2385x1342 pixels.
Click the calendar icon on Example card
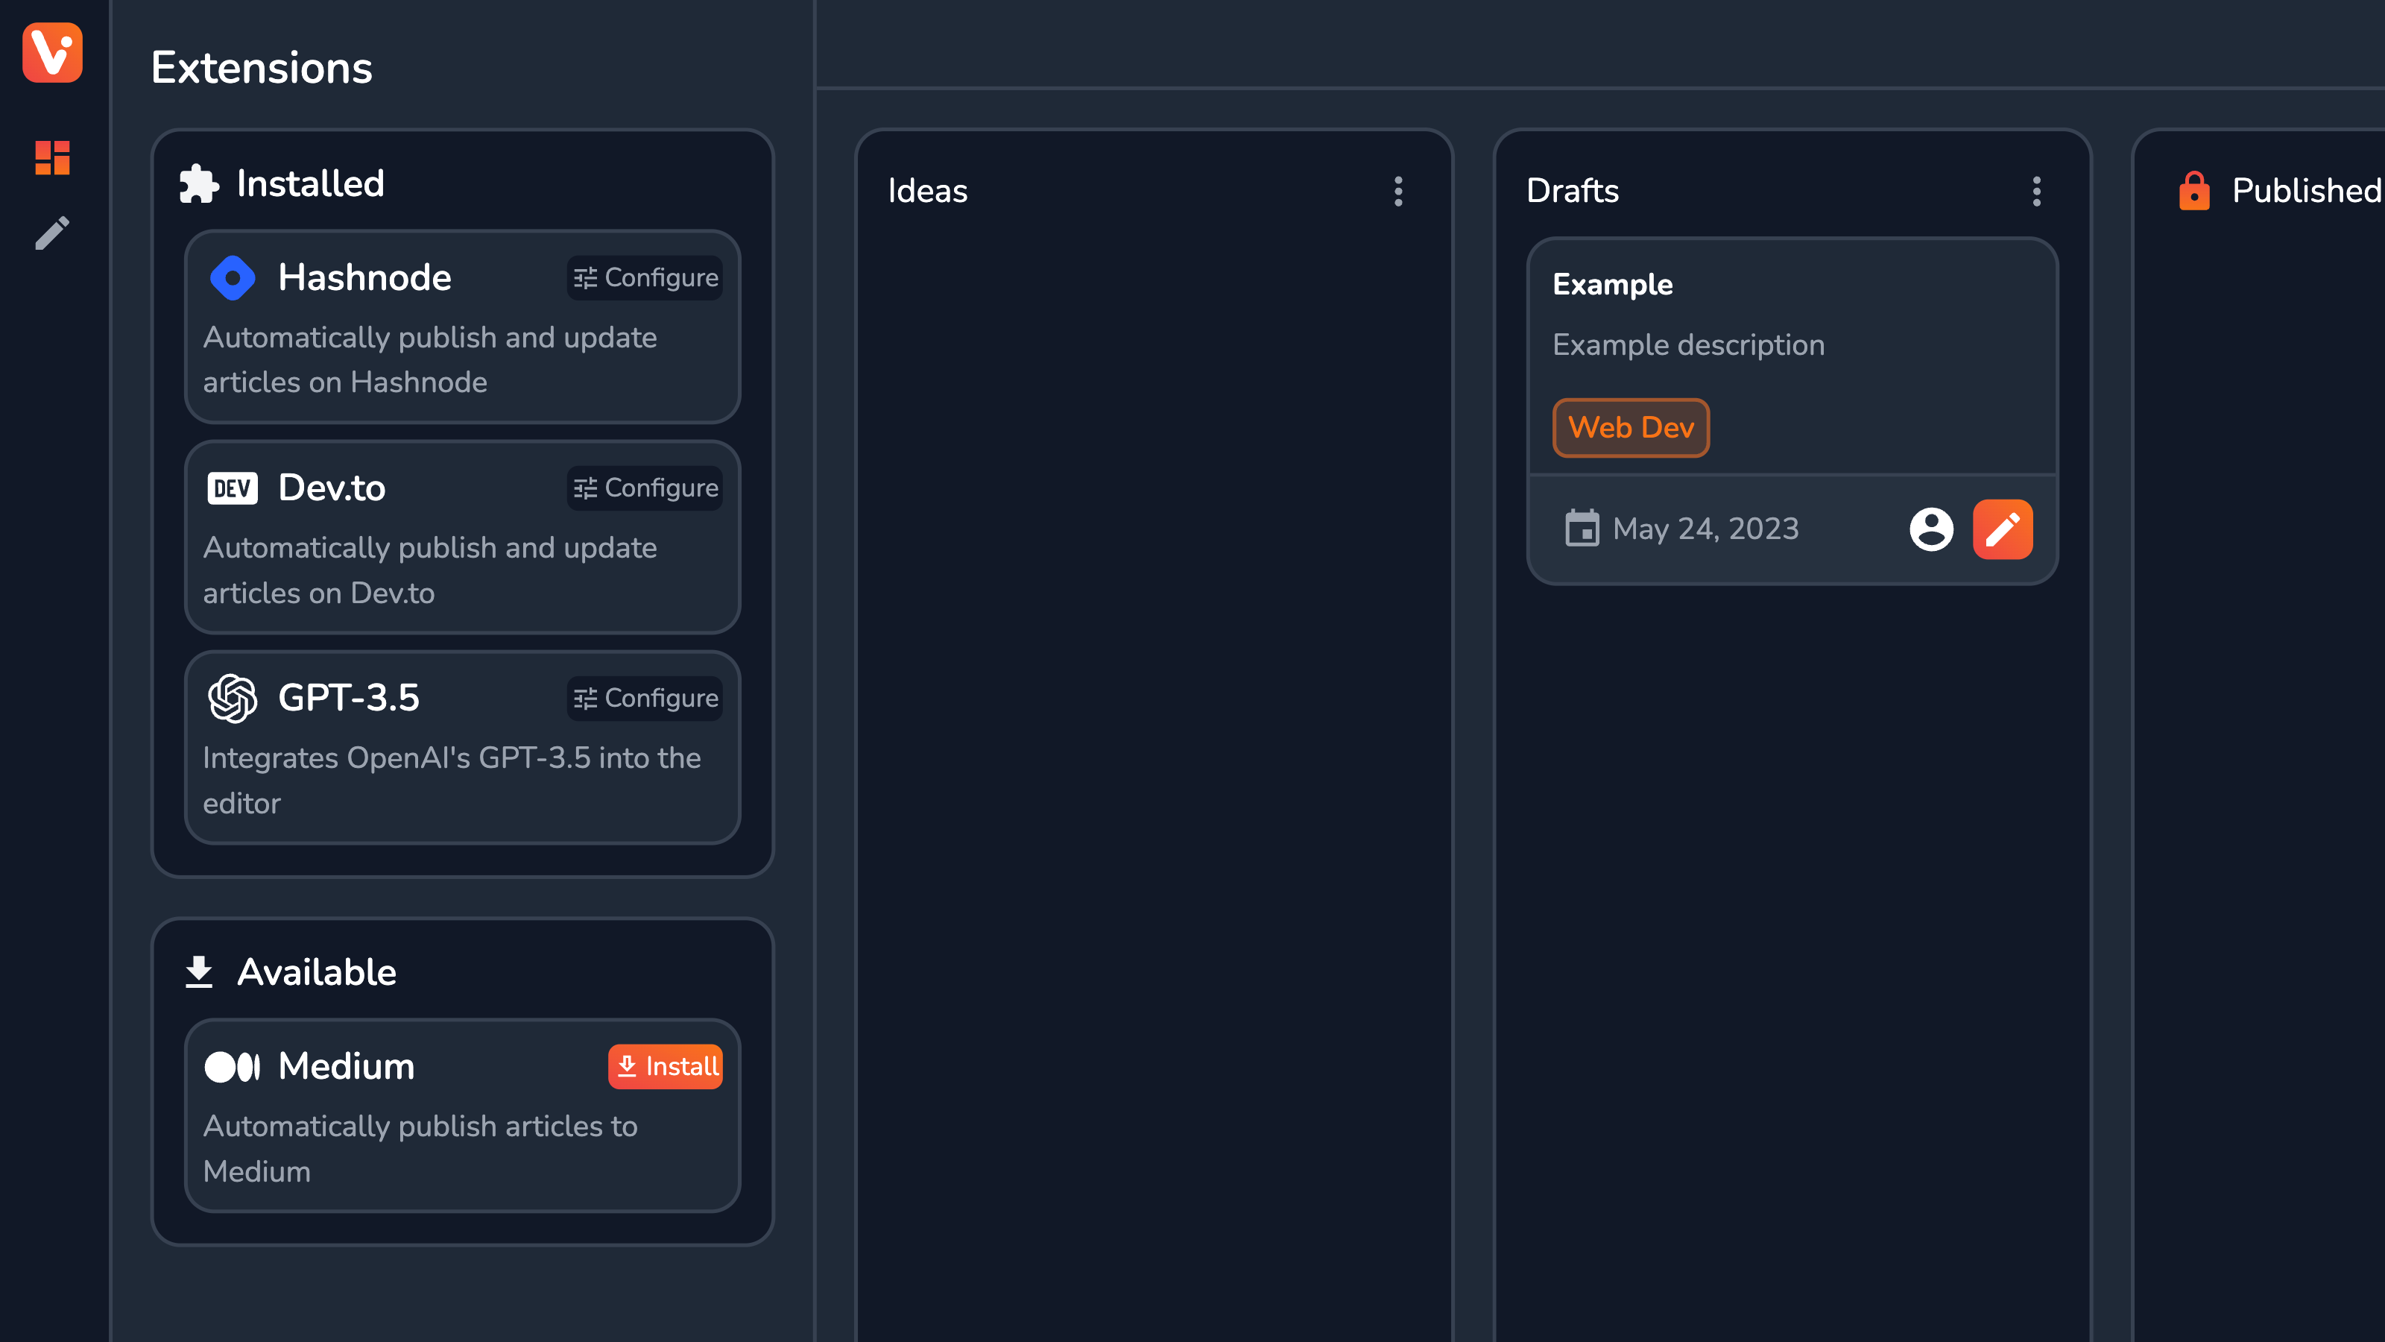(1582, 529)
